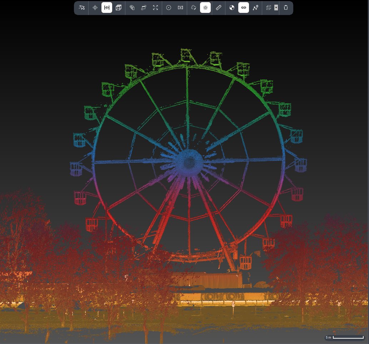Viewport: 369px width, 344px height.
Task: Click the duplicate view icon
Action: click(x=143, y=8)
